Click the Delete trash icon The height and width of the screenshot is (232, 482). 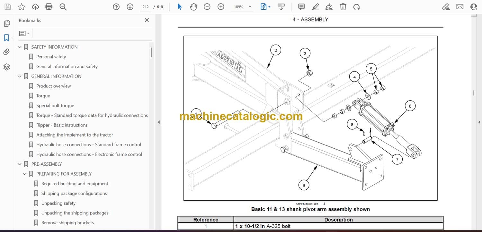tap(343, 7)
